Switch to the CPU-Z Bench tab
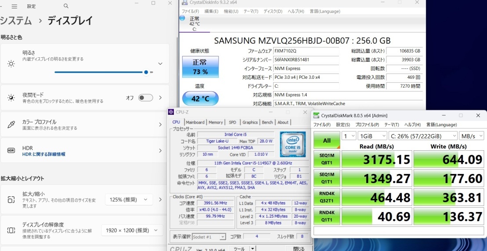 (x=267, y=122)
